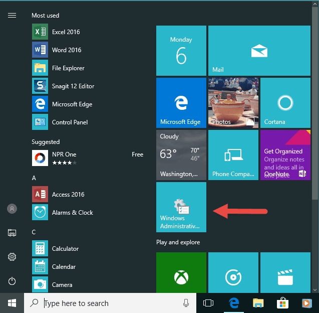This screenshot has height=313, width=319.
Task: Open File Explorer from the taskbar
Action: point(258,303)
